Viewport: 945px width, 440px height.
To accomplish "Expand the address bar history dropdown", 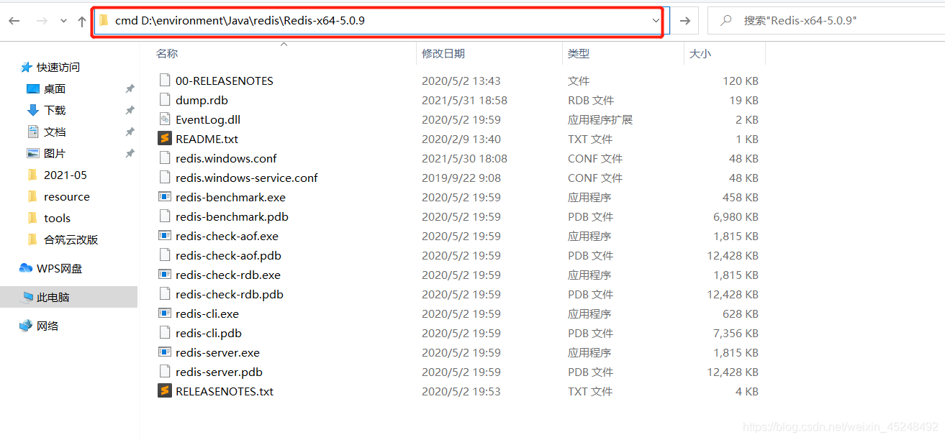I will click(656, 21).
